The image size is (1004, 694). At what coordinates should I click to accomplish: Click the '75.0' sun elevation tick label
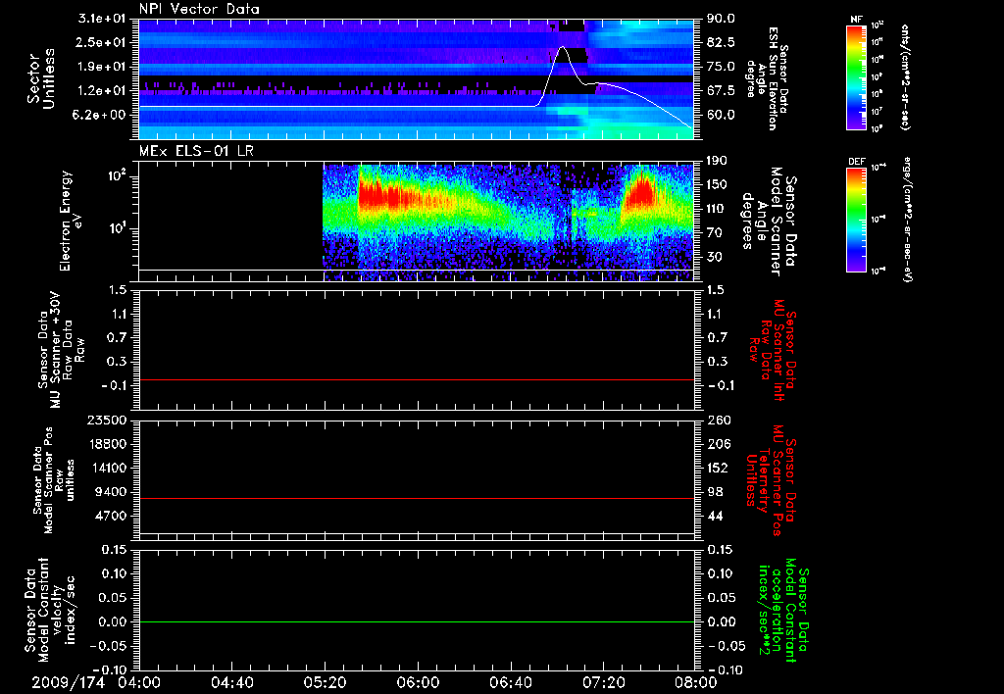click(x=721, y=67)
